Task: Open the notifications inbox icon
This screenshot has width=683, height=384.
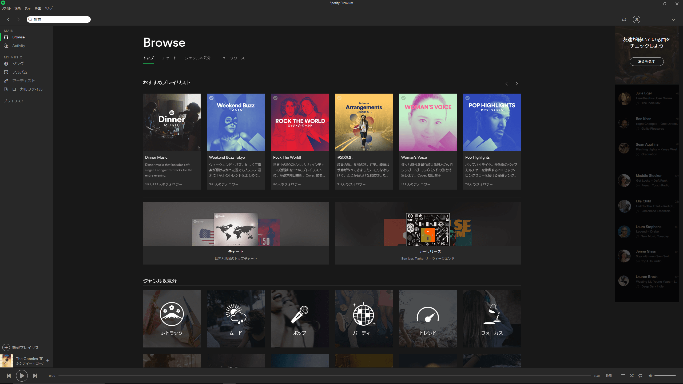Action: [x=624, y=19]
